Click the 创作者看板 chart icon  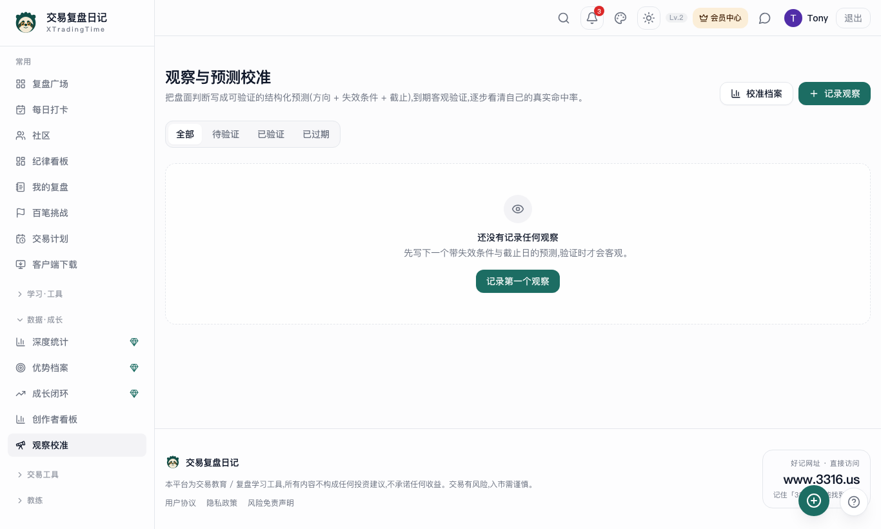[x=21, y=419]
